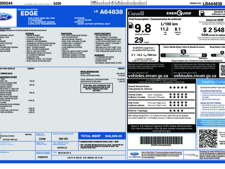Image resolution: width=225 pixels, height=169 pixels.
Task: Click the VIN text under the barcode
Action: tap(161, 145)
